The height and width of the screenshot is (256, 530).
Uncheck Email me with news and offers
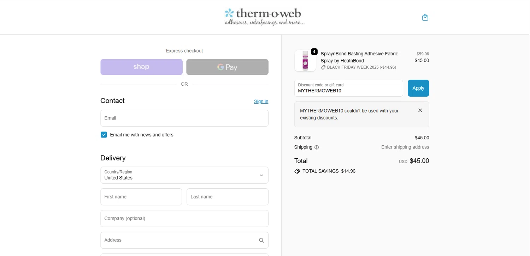coord(104,135)
